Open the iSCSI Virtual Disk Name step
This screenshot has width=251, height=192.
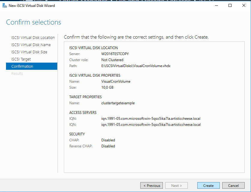pos(31,45)
